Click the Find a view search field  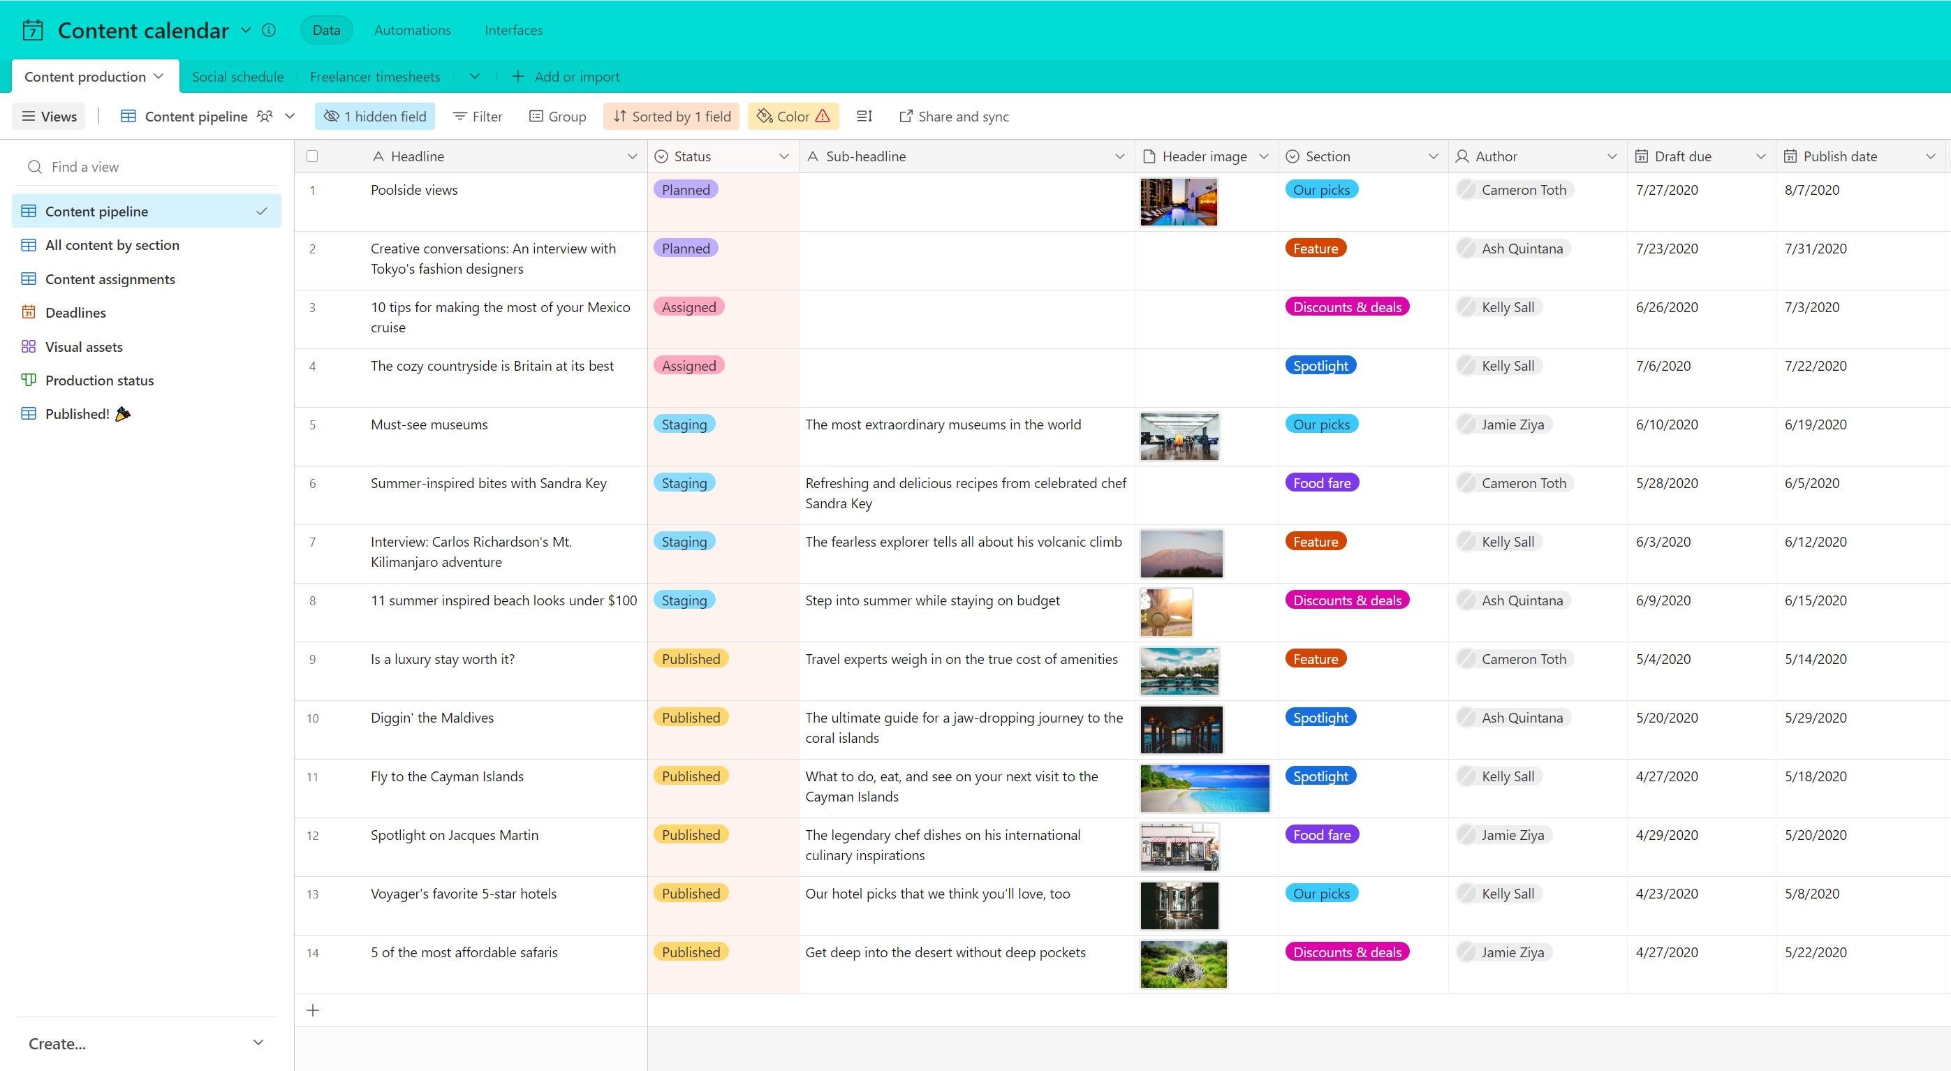tap(147, 167)
